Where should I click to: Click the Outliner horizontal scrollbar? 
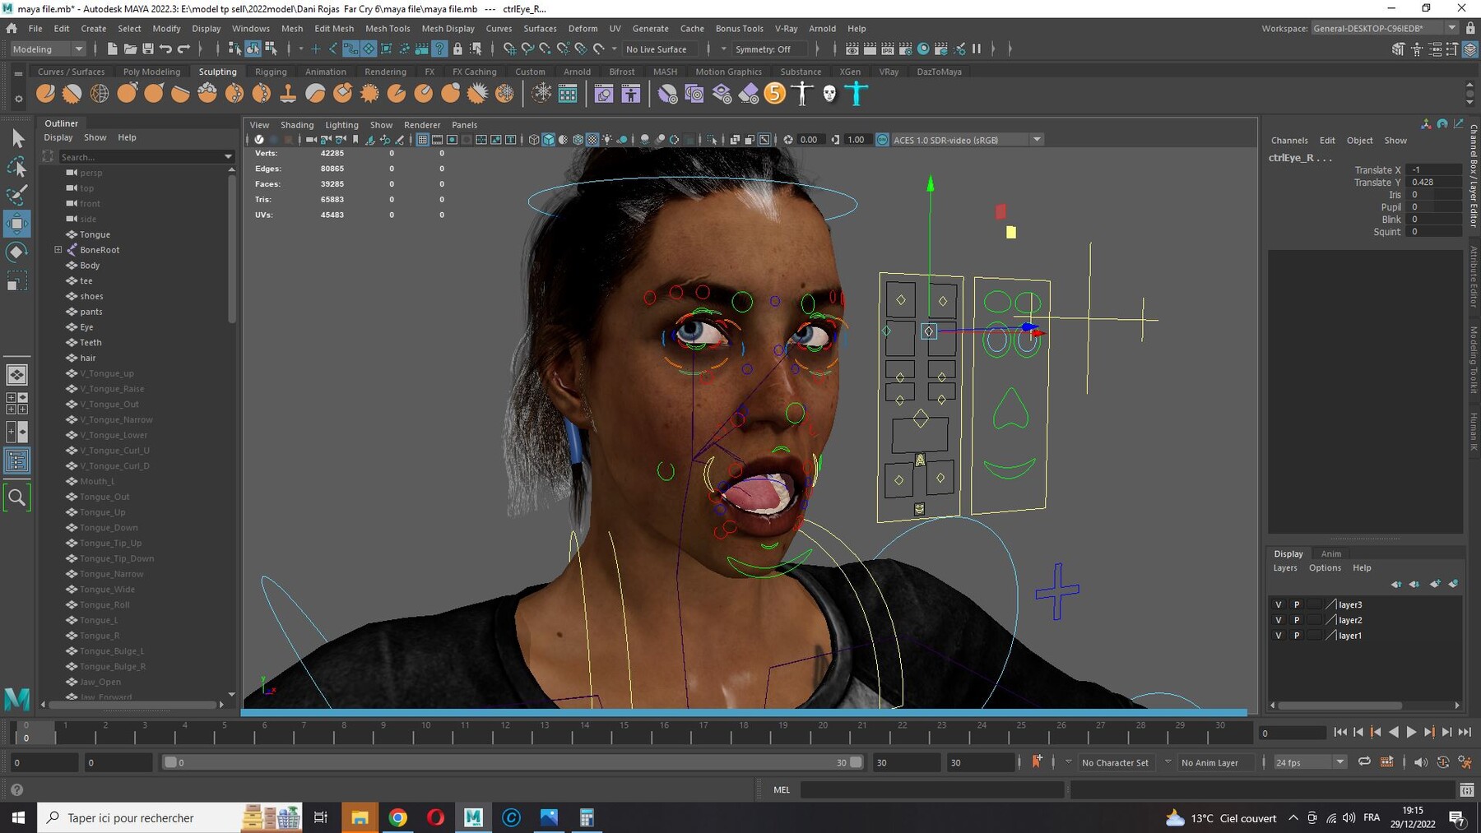(x=132, y=705)
